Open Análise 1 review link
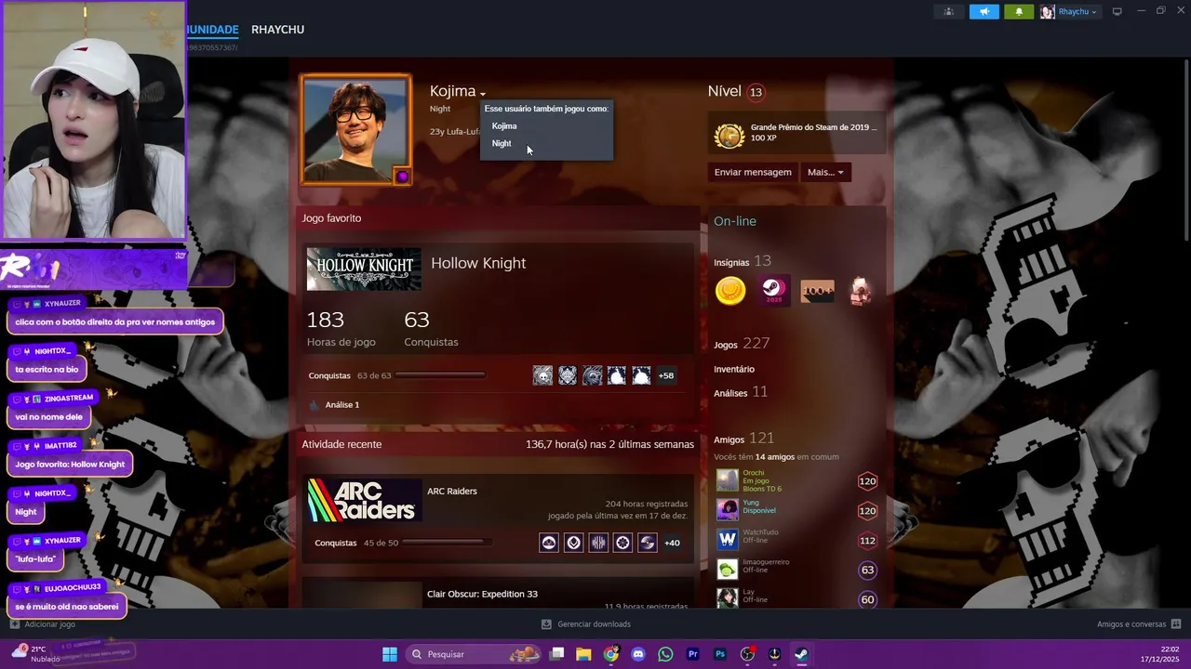The height and width of the screenshot is (669, 1191). click(x=342, y=405)
